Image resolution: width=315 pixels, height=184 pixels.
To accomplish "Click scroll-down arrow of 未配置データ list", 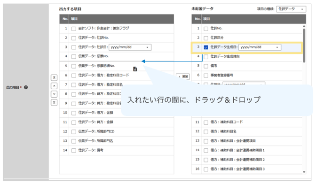I will (x=304, y=172).
